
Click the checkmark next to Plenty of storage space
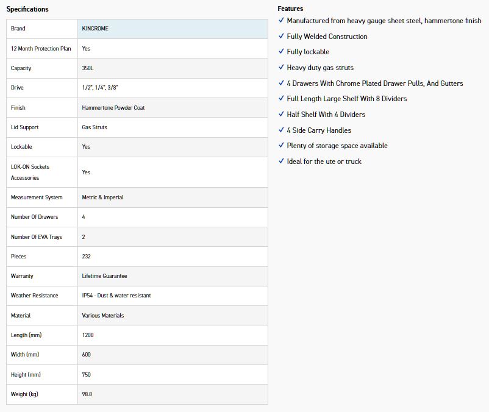point(281,145)
